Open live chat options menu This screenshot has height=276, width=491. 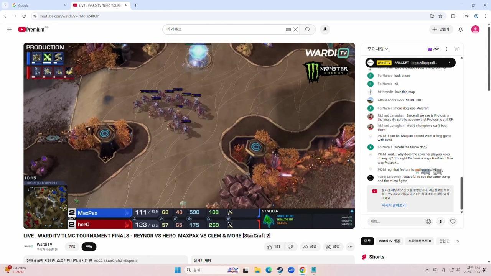tap(446, 49)
